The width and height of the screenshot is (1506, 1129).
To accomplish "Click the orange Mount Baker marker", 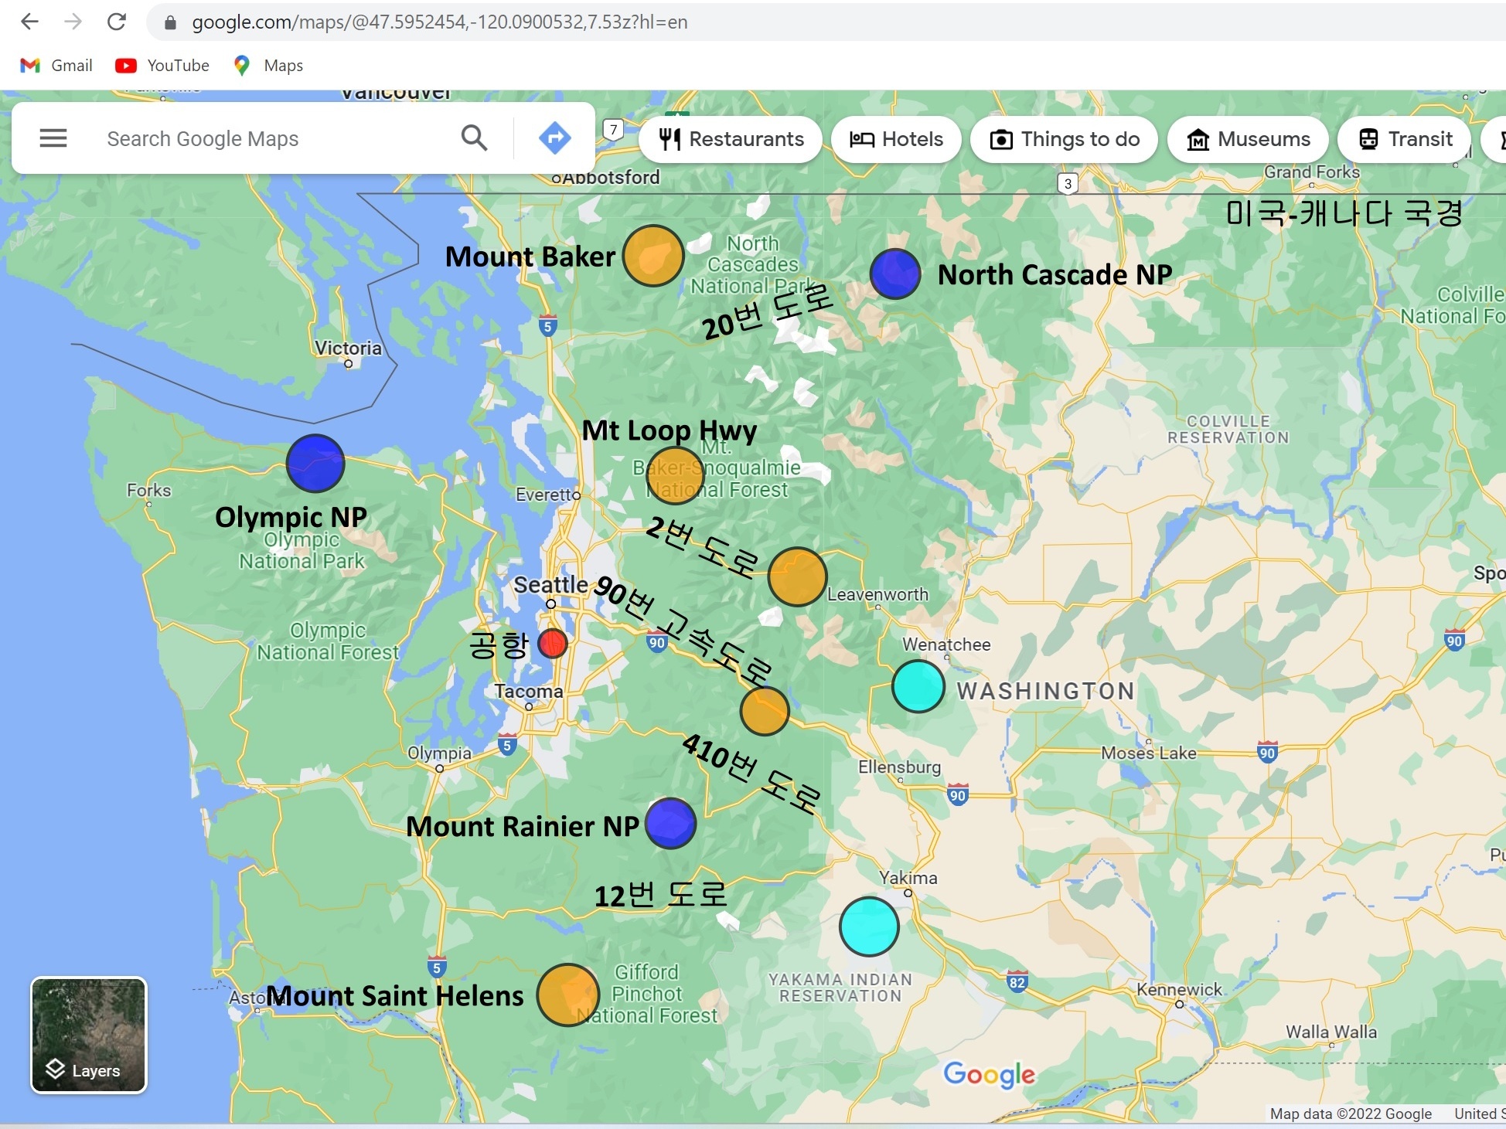I will [x=653, y=255].
